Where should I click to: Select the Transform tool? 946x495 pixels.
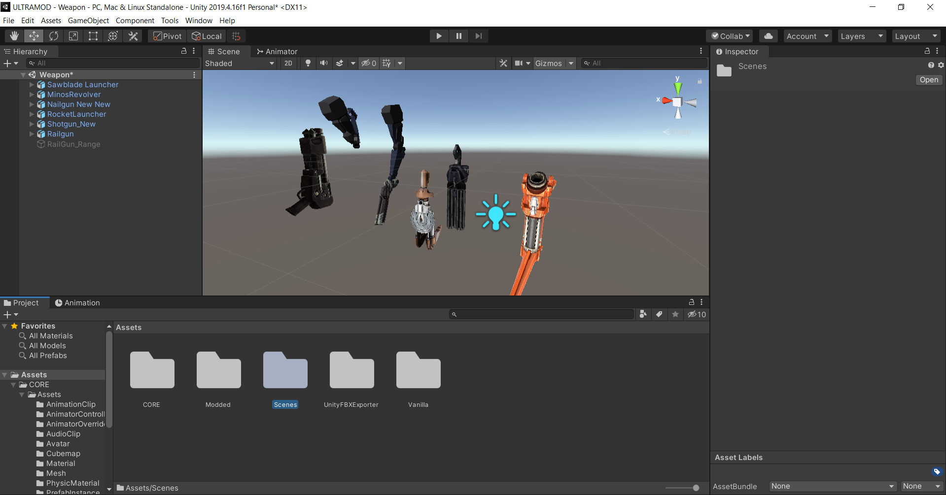[x=113, y=36]
